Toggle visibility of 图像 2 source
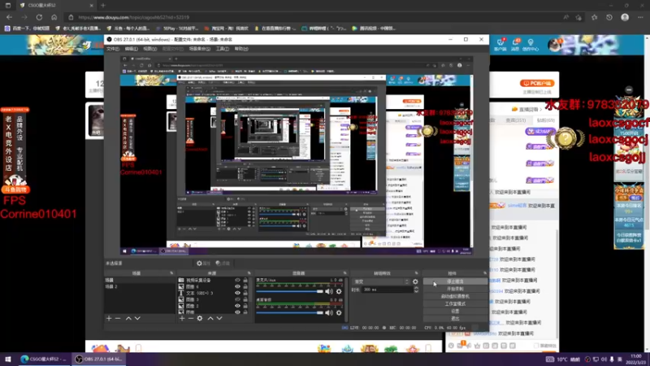Screen dimensions: 650x366 tap(237, 306)
